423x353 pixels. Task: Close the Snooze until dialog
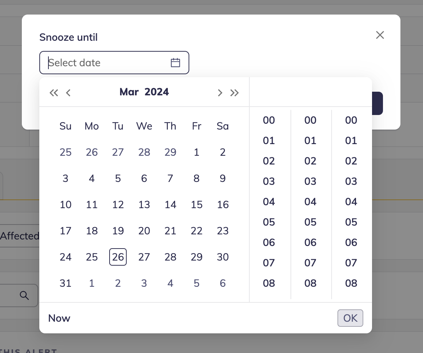(380, 35)
